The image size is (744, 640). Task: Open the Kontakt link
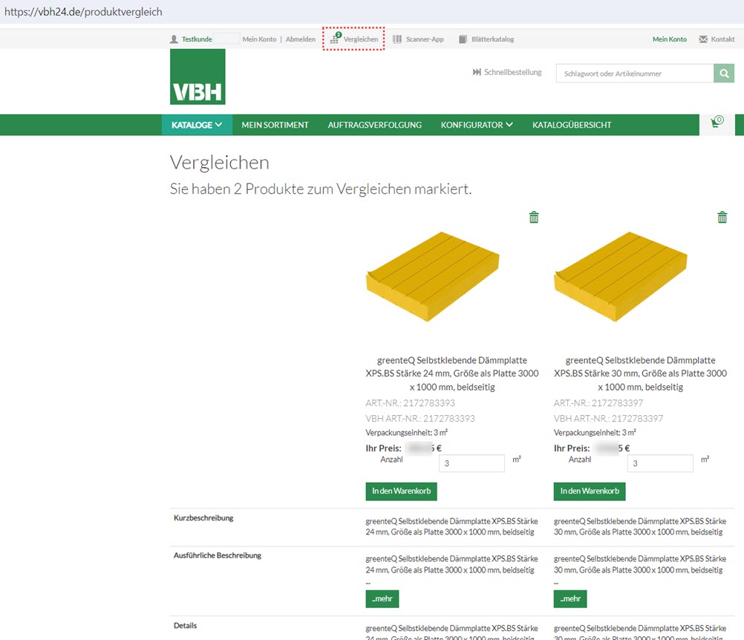point(722,39)
